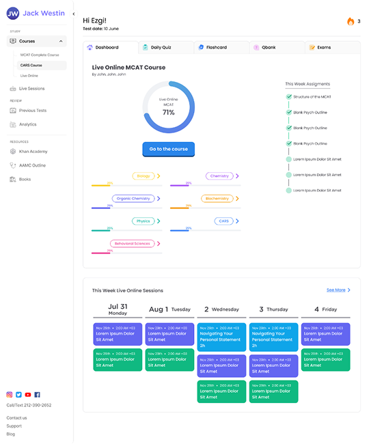Open the Twitter social icon
The height and width of the screenshot is (444, 369).
[x=18, y=394]
